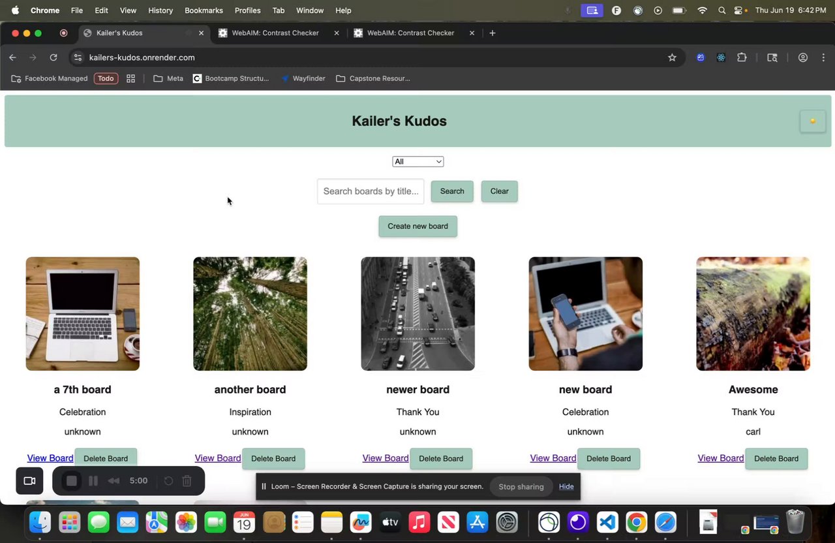Screen dimensions: 835x543
Task: Stop the Loom recording with the stop button
Action: pos(72,481)
